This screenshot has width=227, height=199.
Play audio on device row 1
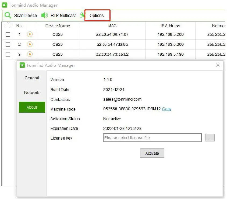pos(30,34)
